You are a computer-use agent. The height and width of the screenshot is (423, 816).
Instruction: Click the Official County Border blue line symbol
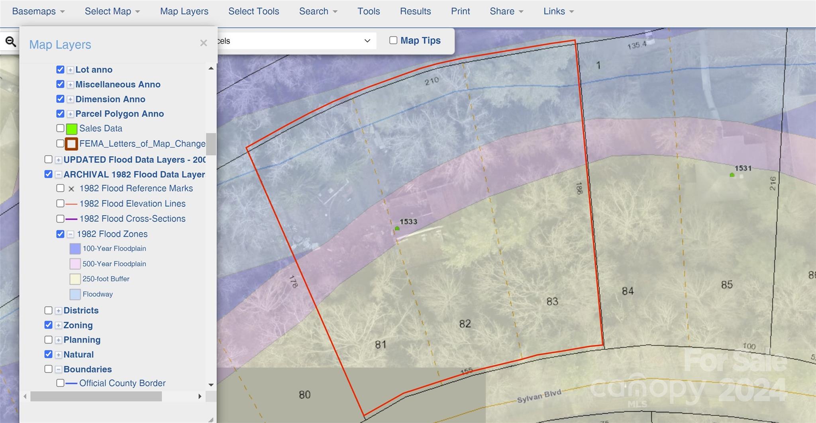pos(71,384)
